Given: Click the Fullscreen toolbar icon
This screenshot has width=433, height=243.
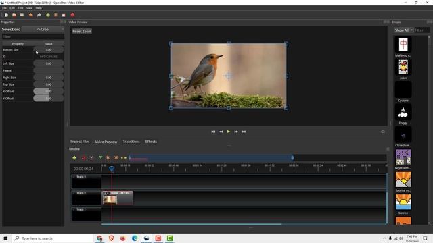Looking at the screenshot, I should [63, 15].
